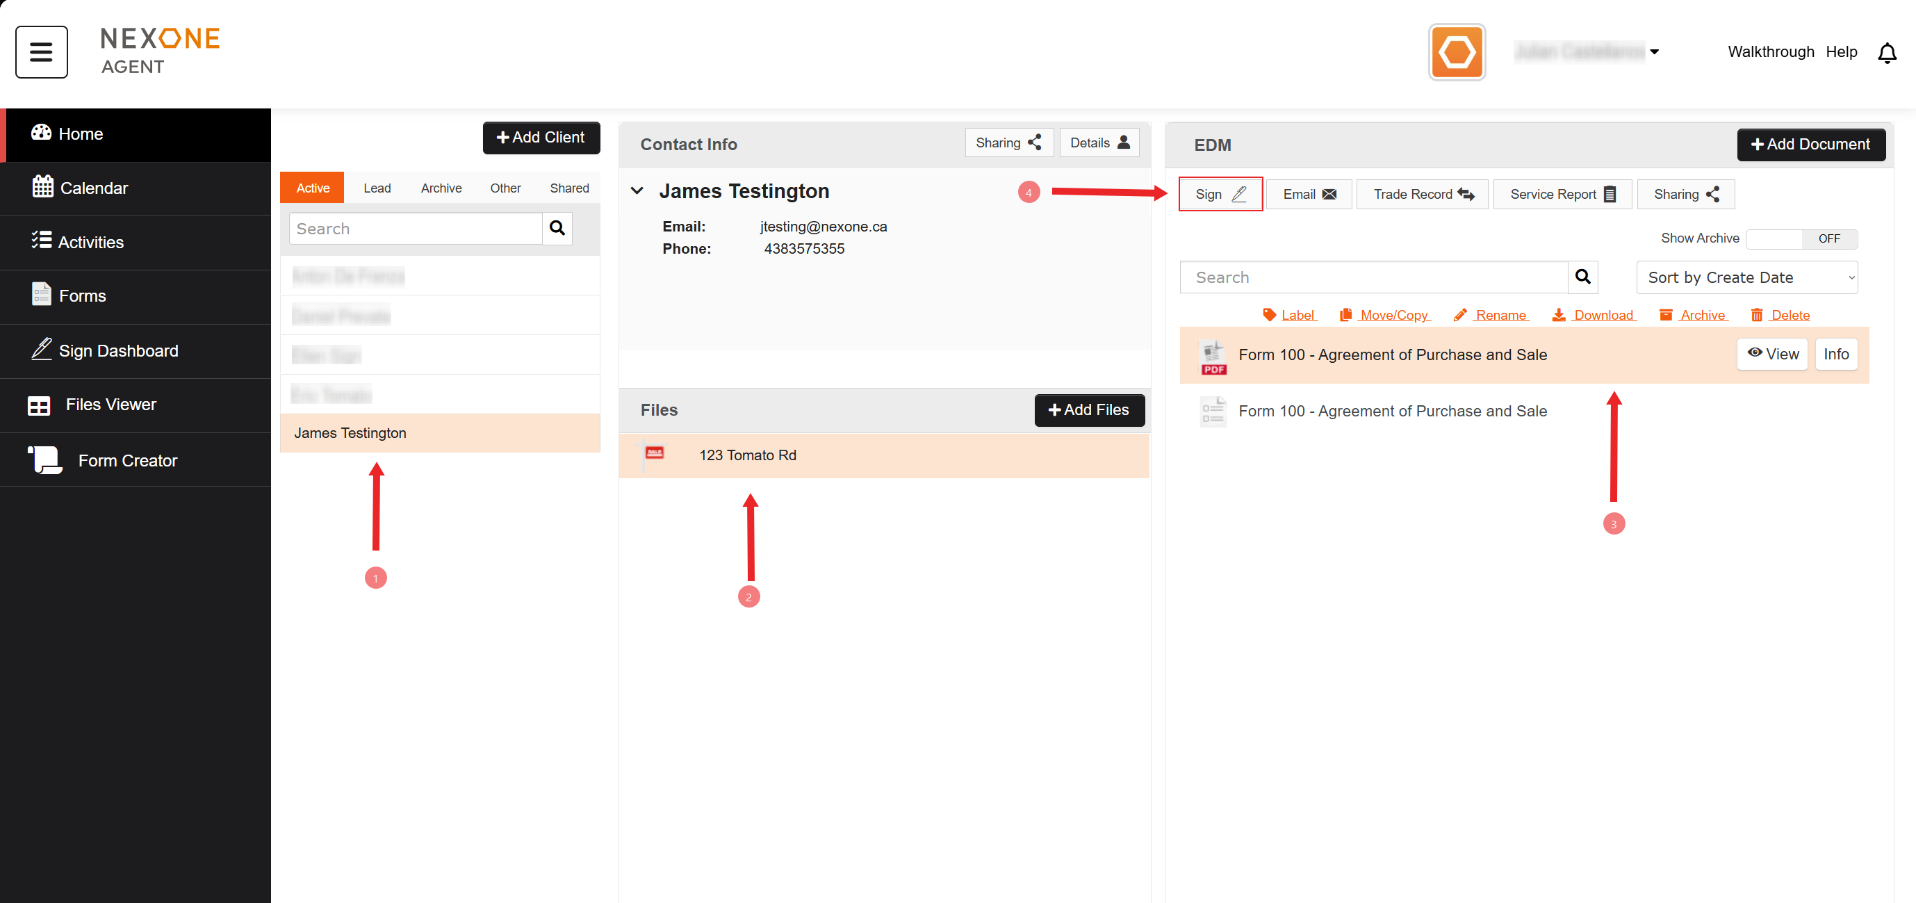Expand the user account dropdown arrow

tap(1654, 52)
